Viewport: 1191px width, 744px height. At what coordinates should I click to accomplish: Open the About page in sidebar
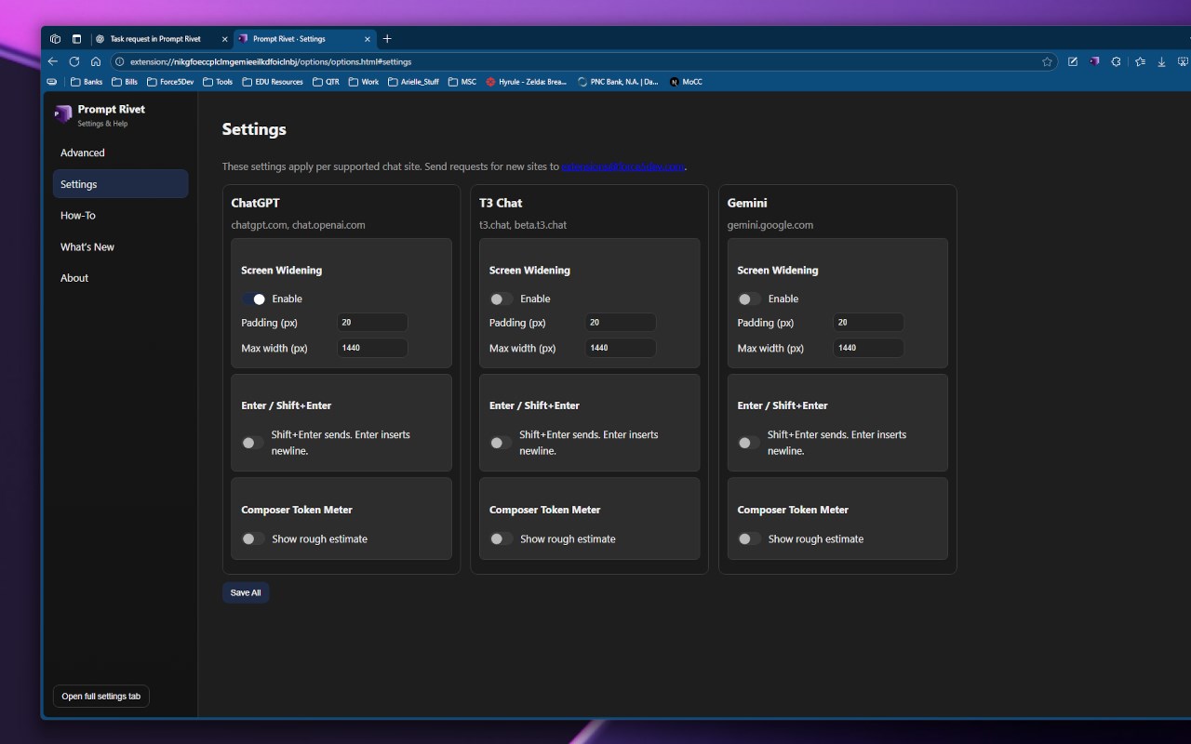pyautogui.click(x=120, y=277)
